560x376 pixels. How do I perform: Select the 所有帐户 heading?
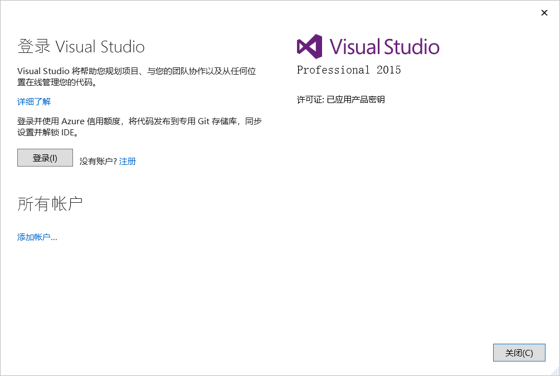50,204
